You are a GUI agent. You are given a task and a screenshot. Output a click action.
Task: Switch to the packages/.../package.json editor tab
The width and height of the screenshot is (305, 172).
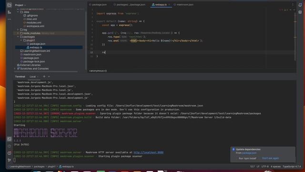click(x=129, y=5)
